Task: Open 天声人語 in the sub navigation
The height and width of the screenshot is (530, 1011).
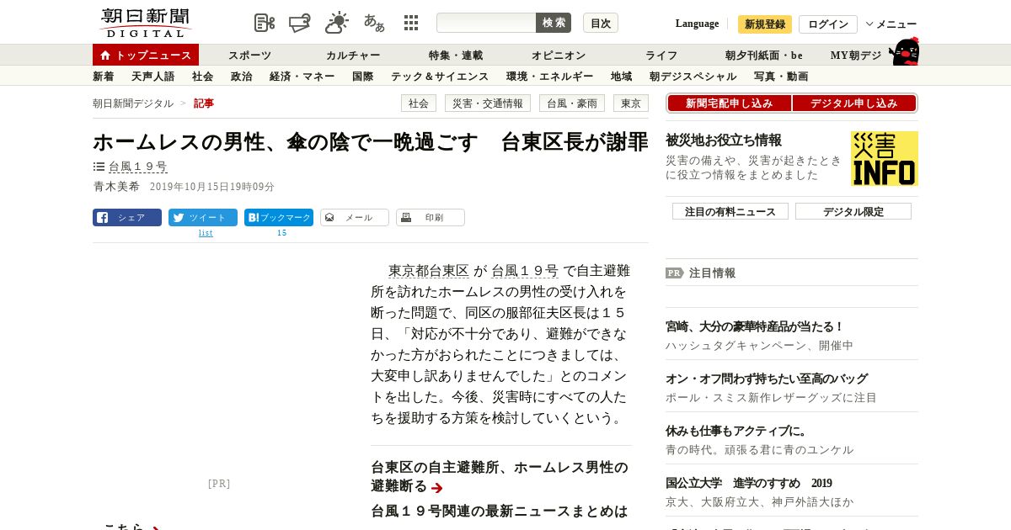Action: [152, 76]
